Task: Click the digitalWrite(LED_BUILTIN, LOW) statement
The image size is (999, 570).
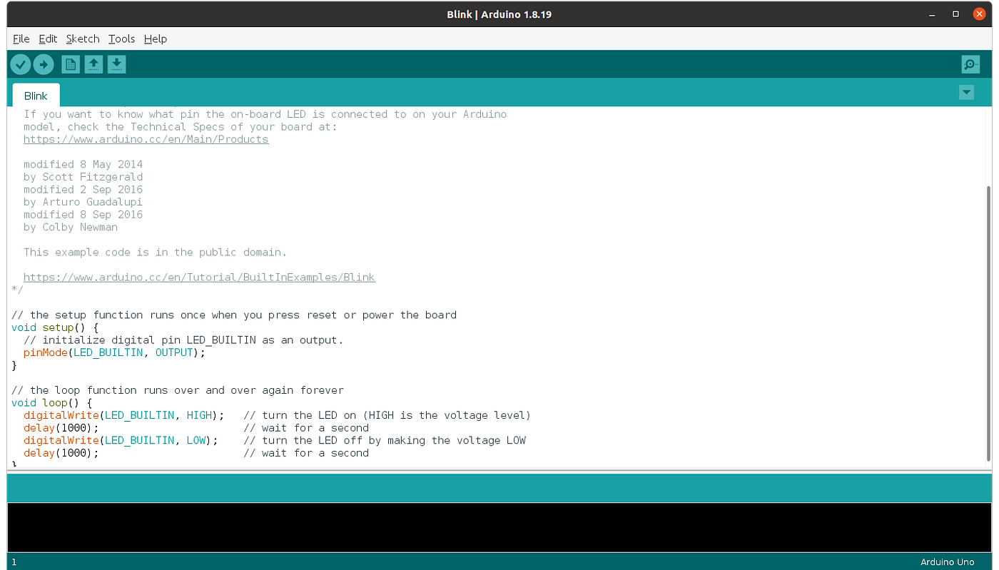Action: 121,440
